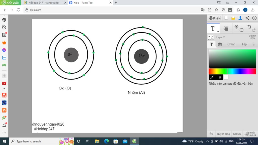Pick a shade in the green color field
The height and width of the screenshot is (145, 258).
pyautogui.click(x=232, y=59)
